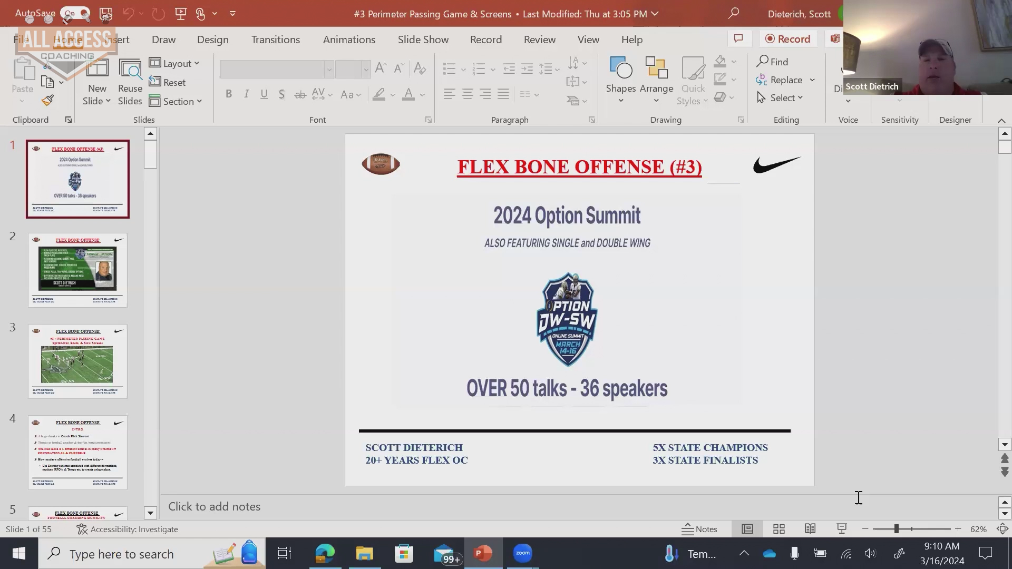Viewport: 1012px width, 569px height.
Task: Open font name combo box
Action: pyautogui.click(x=277, y=68)
